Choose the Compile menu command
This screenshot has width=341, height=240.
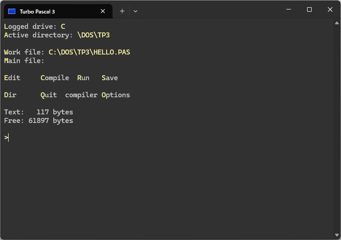click(55, 78)
